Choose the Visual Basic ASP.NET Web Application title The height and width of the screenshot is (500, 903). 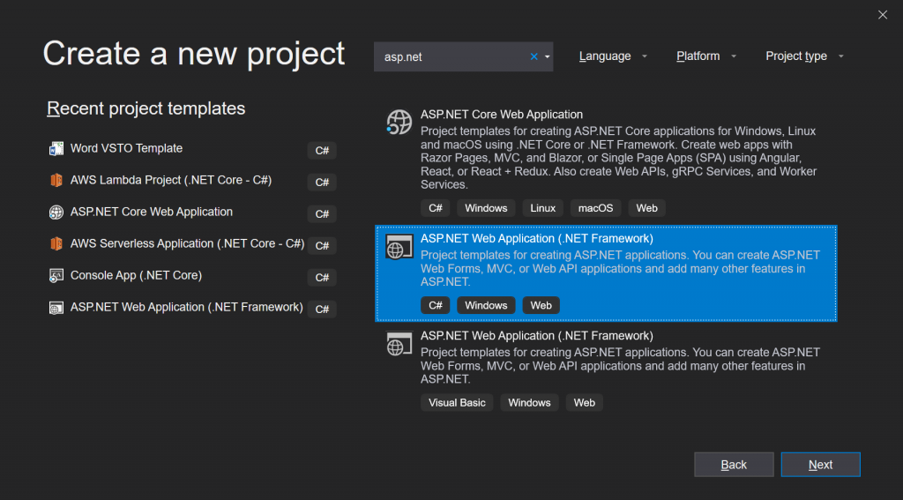[x=537, y=336]
